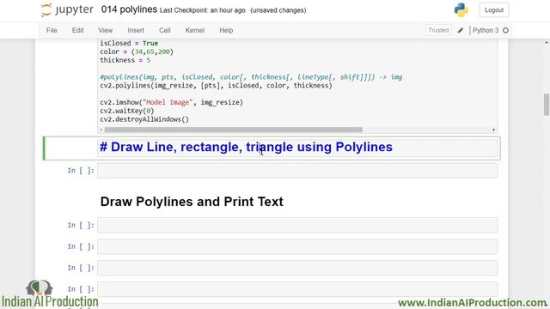This screenshot has height=309, width=550.
Task: Click the first empty cell under Draw Polylines heading
Action: [x=297, y=225]
